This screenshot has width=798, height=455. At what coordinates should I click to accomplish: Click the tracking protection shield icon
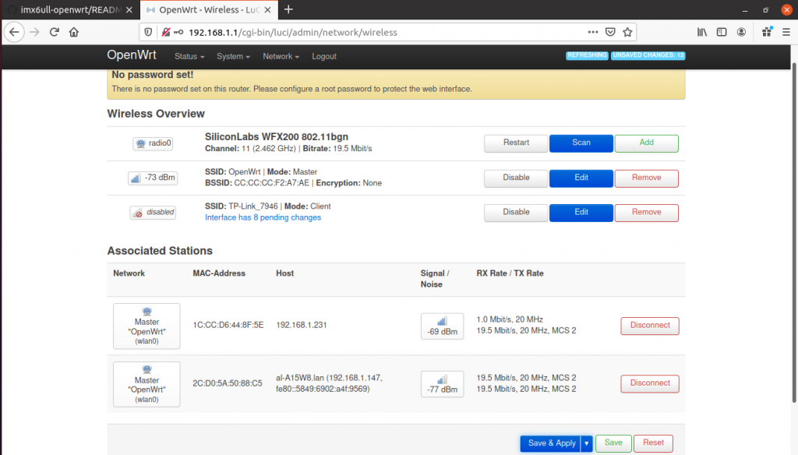(148, 32)
